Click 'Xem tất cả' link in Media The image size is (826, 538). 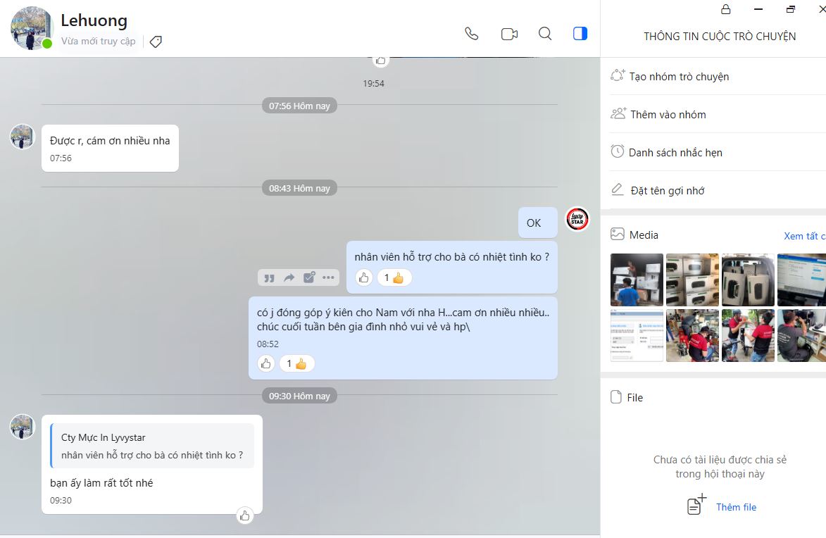pos(804,236)
